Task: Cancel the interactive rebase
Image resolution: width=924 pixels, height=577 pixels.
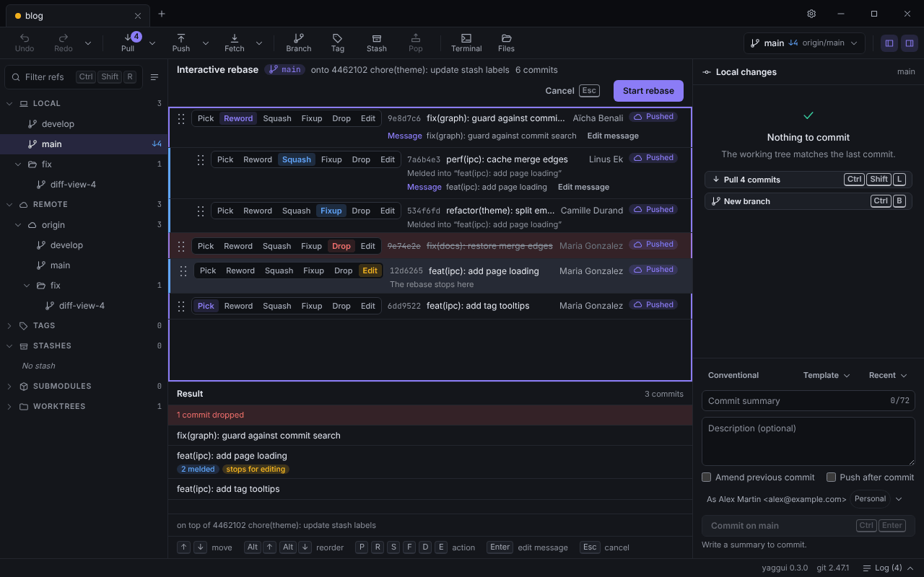Action: pyautogui.click(x=572, y=91)
